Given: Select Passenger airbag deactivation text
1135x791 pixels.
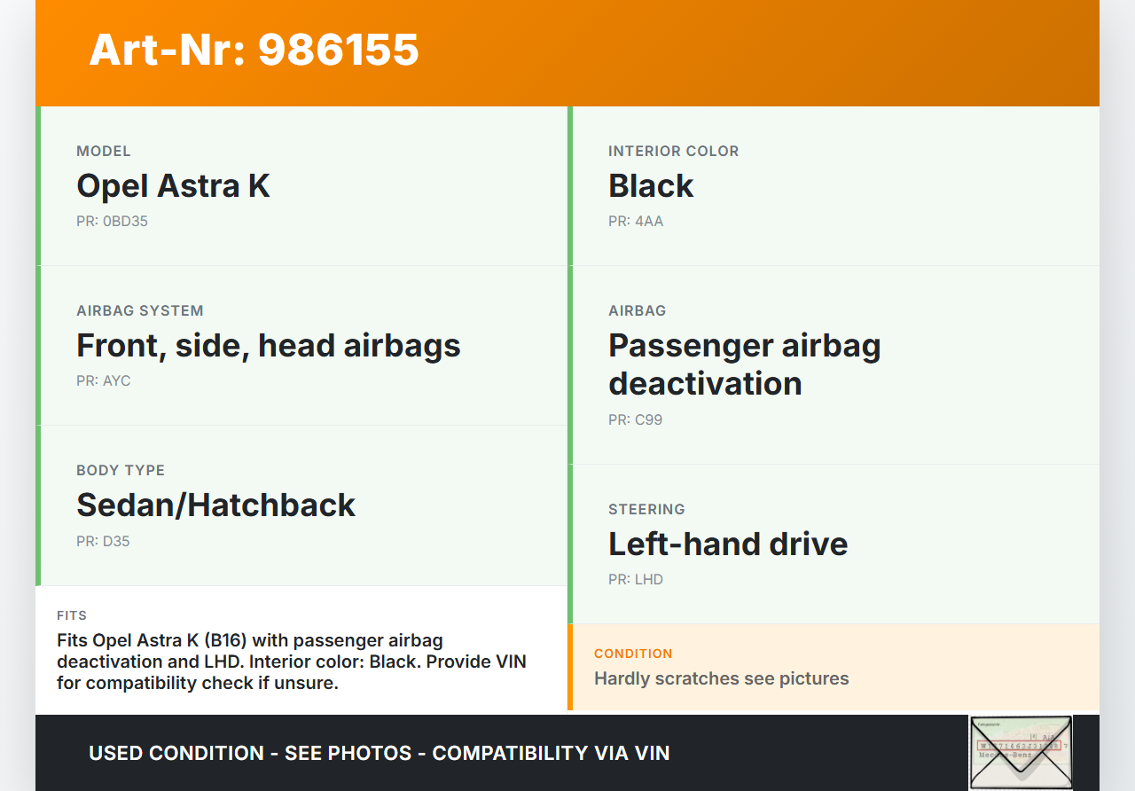Looking at the screenshot, I should pos(743,364).
